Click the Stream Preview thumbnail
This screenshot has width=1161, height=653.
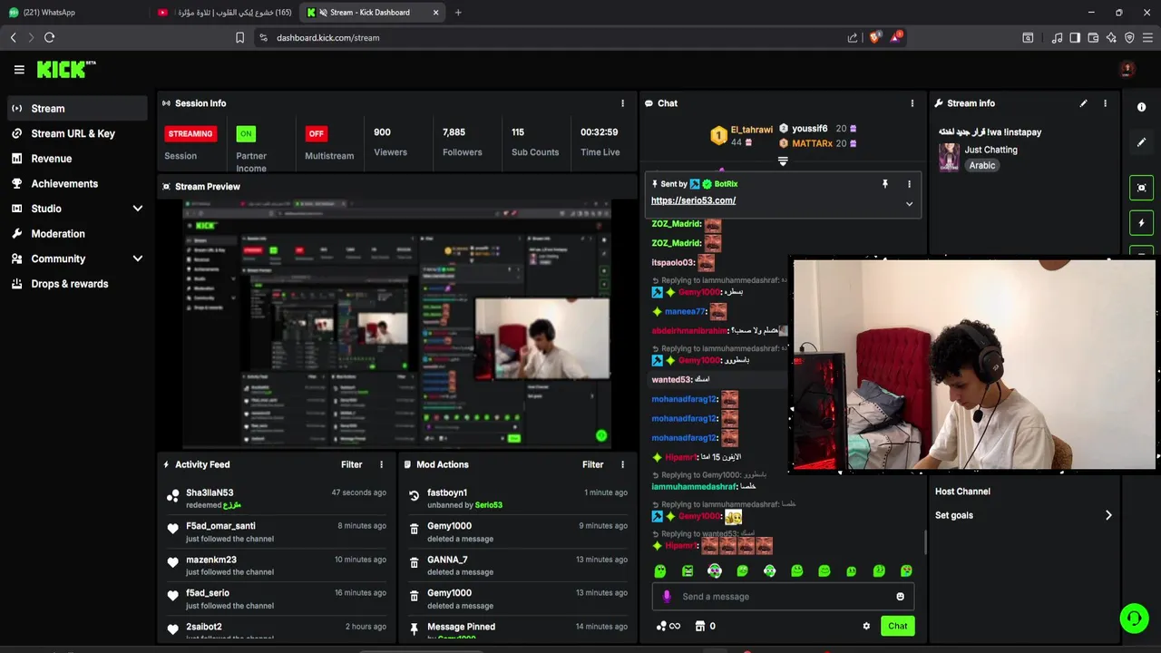pyautogui.click(x=396, y=324)
